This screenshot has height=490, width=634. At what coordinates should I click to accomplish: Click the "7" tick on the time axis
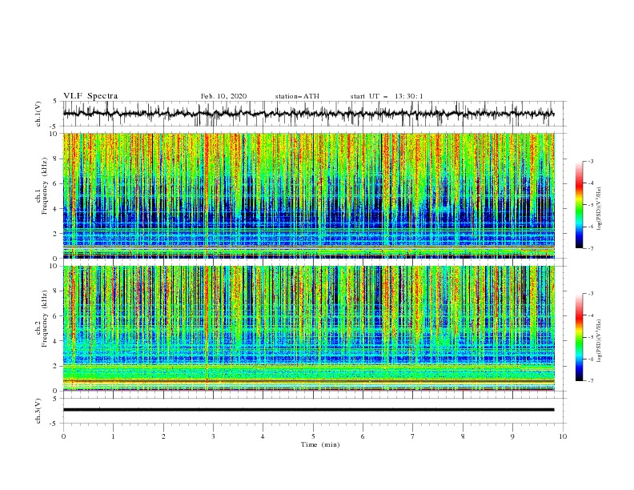click(413, 436)
